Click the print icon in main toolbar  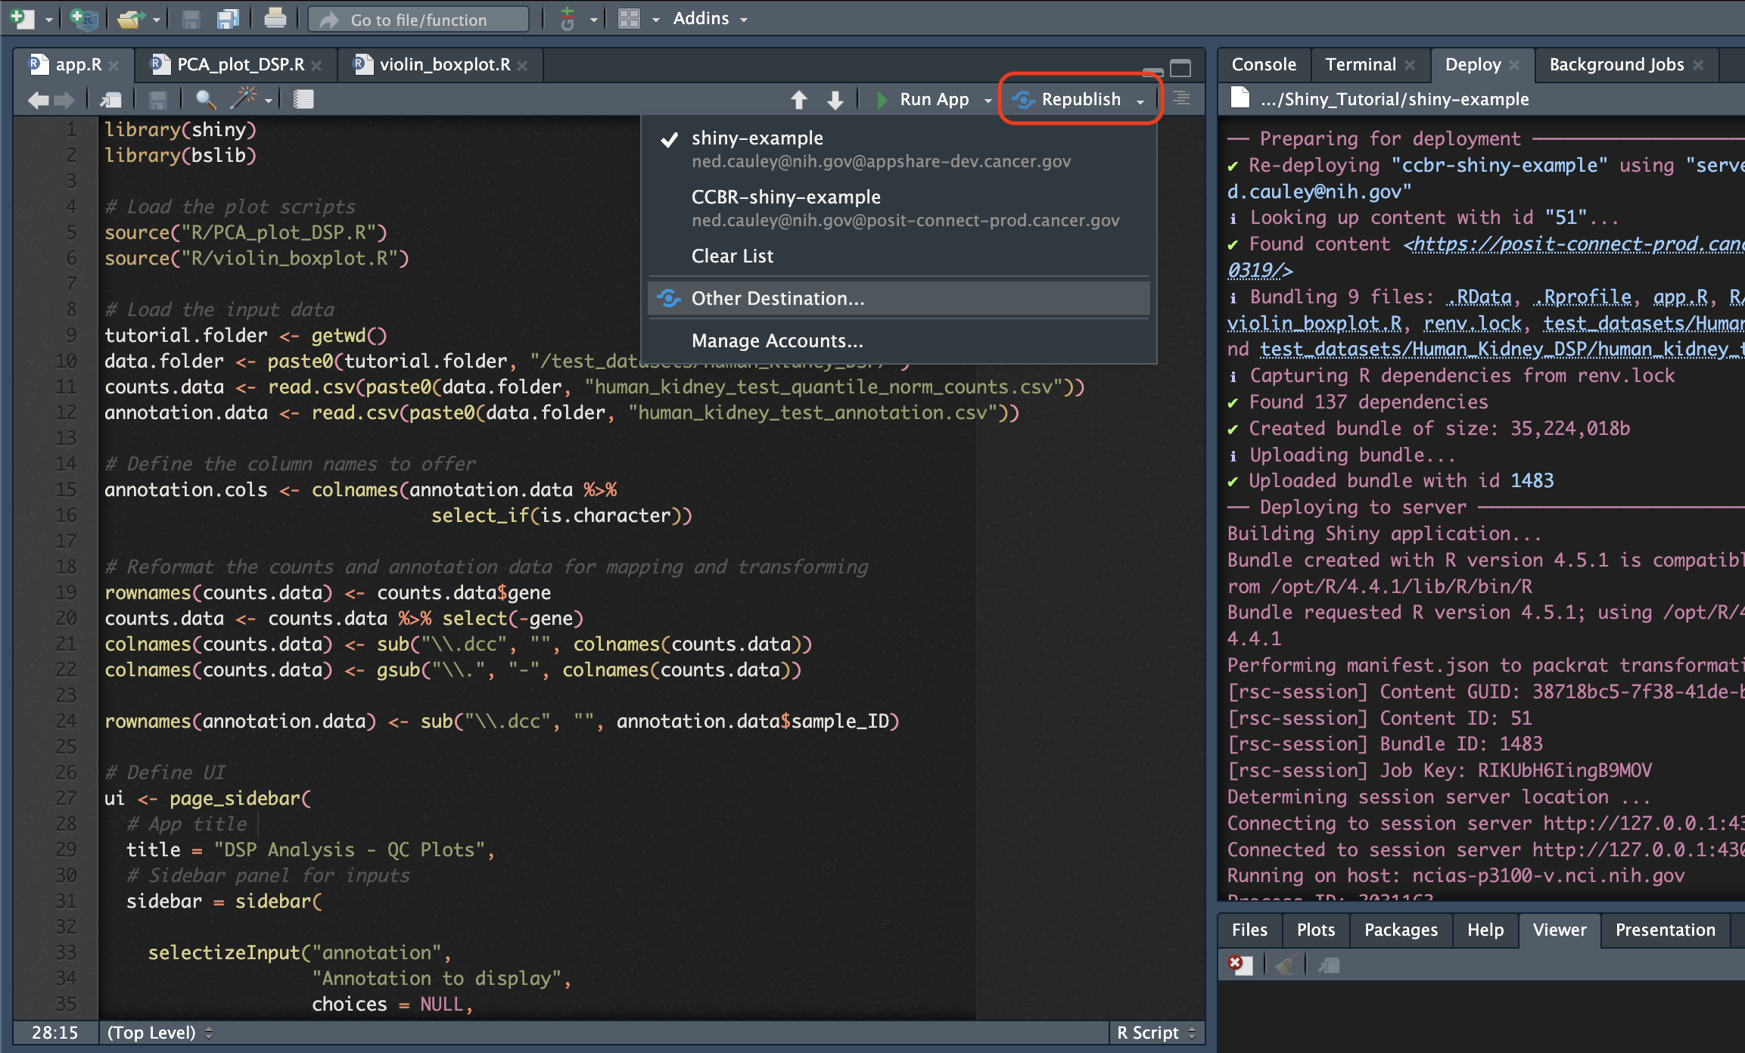point(275,18)
